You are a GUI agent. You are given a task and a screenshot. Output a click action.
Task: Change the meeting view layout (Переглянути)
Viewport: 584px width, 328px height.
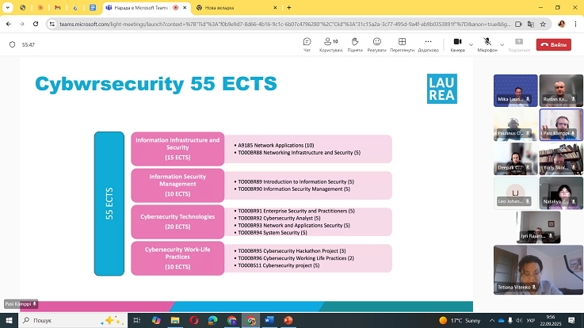402,44
